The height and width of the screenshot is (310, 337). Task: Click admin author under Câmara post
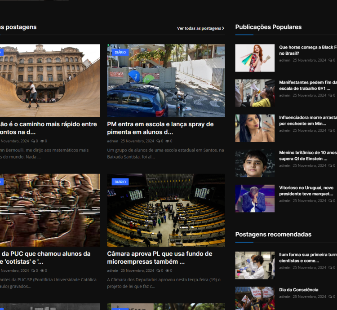pos(113,270)
